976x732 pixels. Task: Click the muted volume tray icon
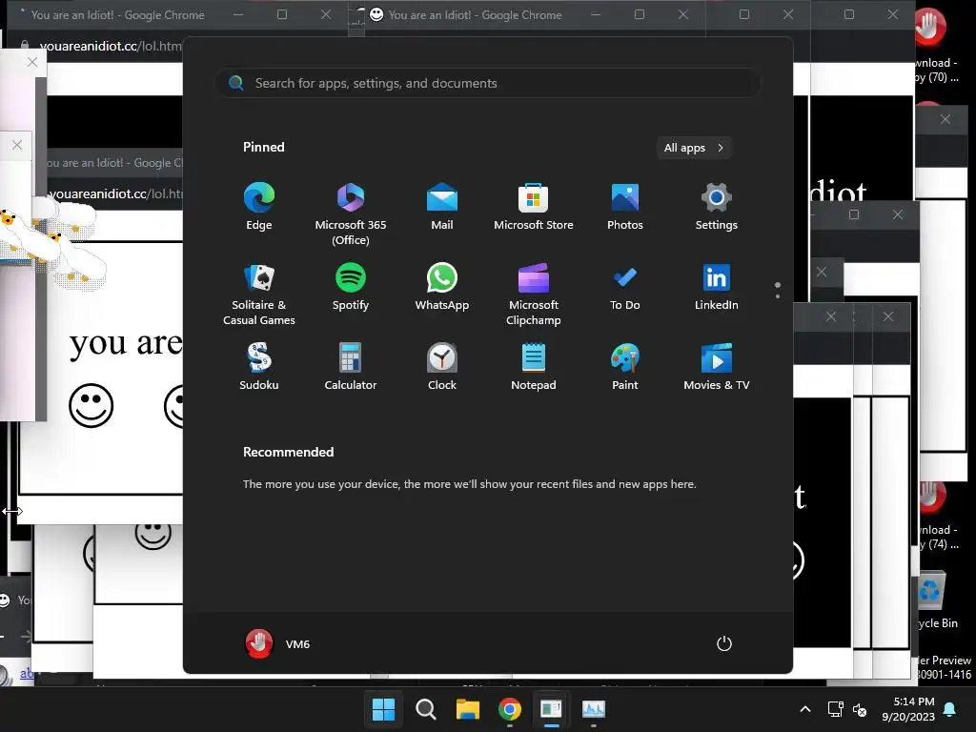point(860,709)
